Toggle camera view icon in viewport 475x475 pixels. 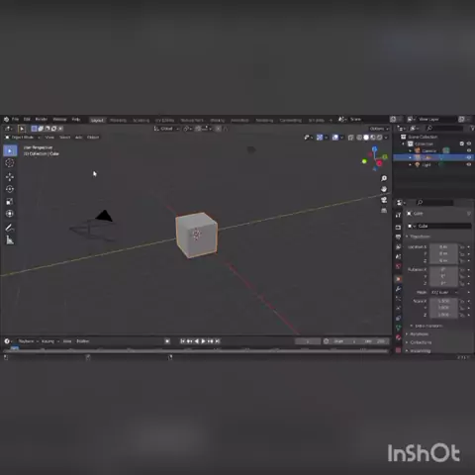click(384, 200)
